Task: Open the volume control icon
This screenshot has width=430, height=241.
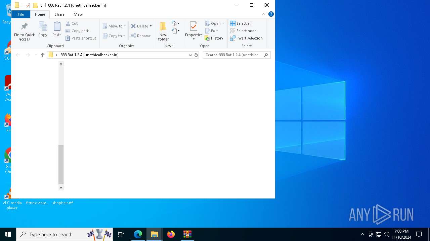Action: pos(386,234)
